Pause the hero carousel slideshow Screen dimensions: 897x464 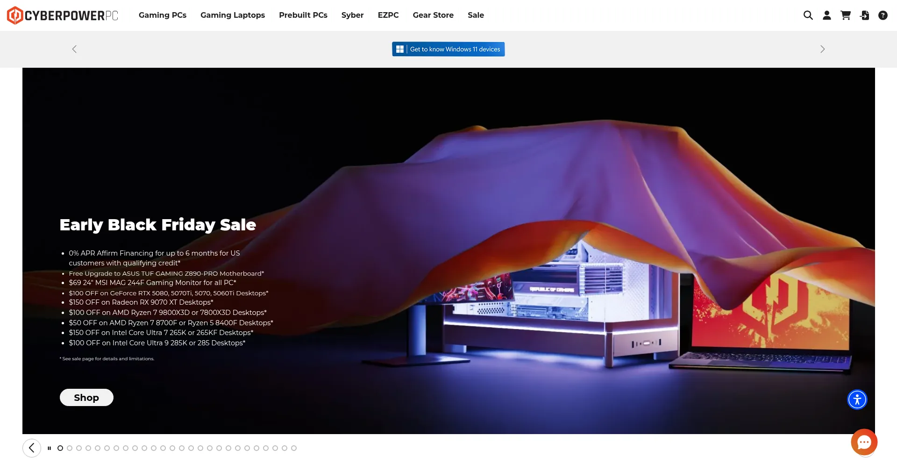coord(49,448)
